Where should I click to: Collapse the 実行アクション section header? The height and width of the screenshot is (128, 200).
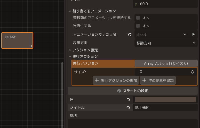point(70,56)
